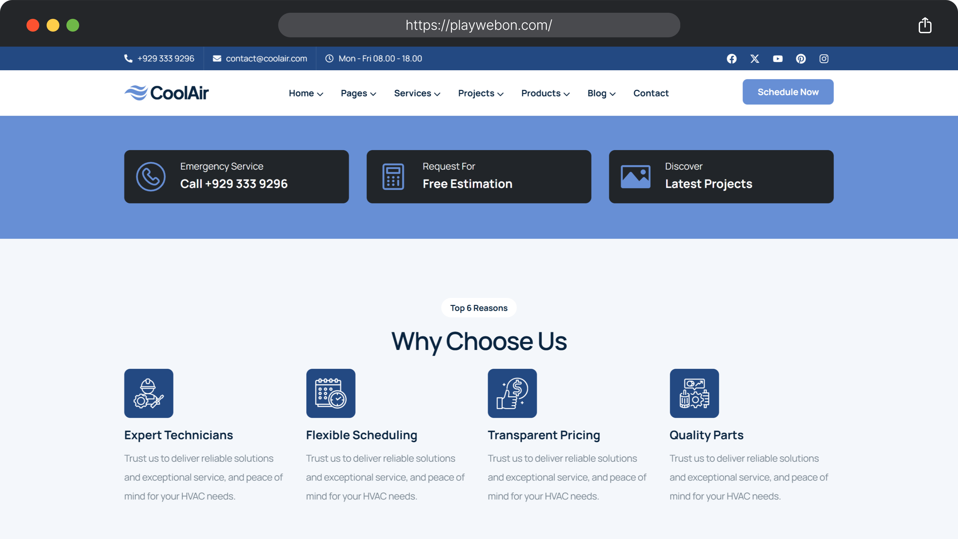Click the Transparent Pricing thumbs-up dollar icon
The image size is (958, 539).
pos(512,393)
